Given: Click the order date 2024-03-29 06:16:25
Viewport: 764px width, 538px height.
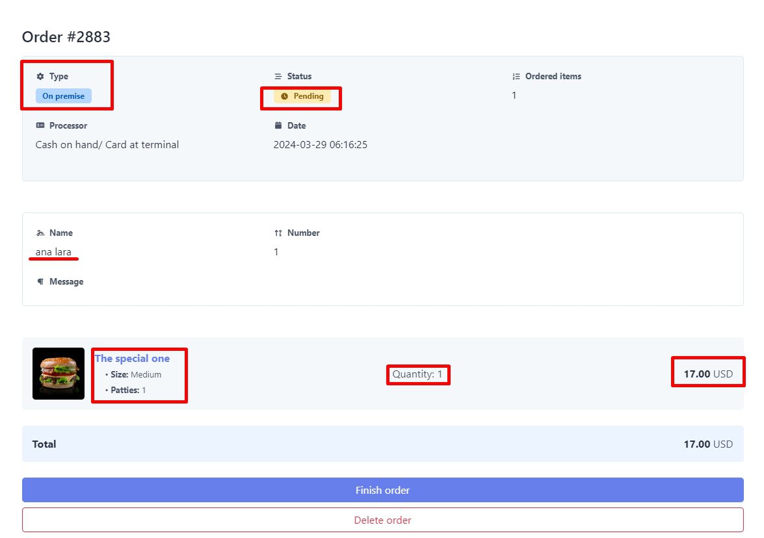Looking at the screenshot, I should coord(320,145).
